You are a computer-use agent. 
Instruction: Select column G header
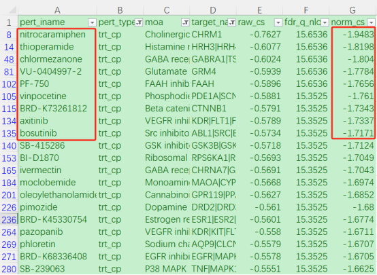(x=353, y=10)
